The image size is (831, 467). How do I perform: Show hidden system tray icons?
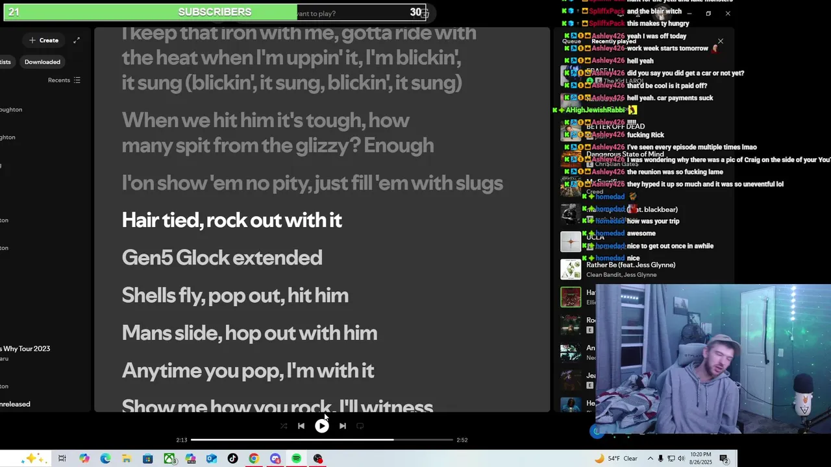pos(650,459)
